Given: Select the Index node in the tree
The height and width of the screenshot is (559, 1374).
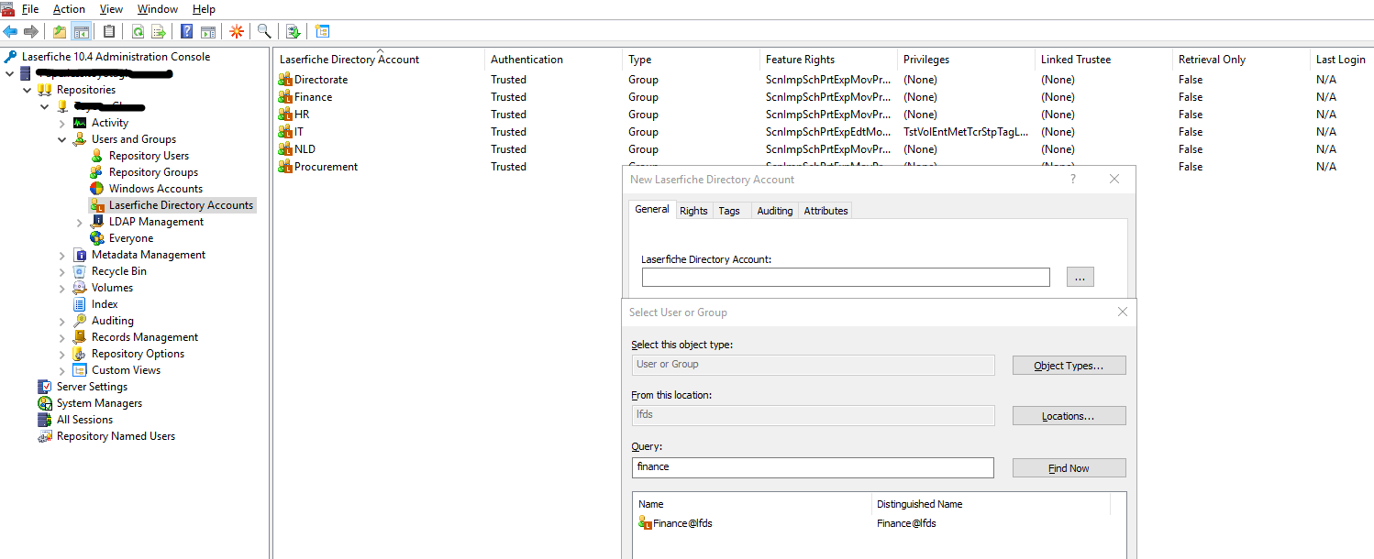Looking at the screenshot, I should point(105,304).
